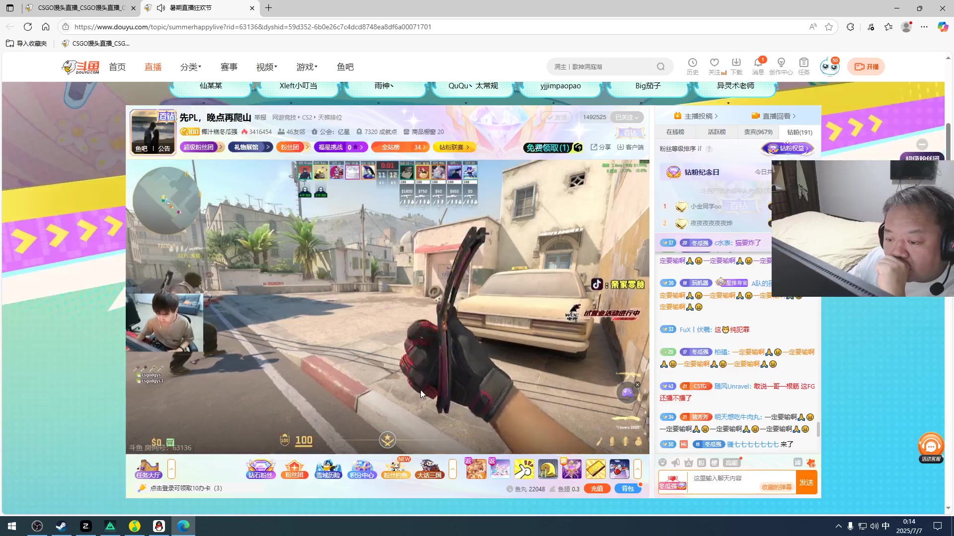The width and height of the screenshot is (954, 536).
Task: Click the Windows Start button
Action: pos(12,526)
